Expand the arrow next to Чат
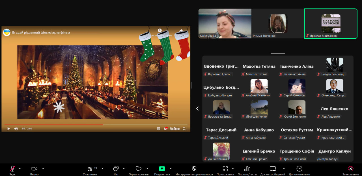Image resolution: width=362 pixels, height=176 pixels. pyautogui.click(x=124, y=169)
